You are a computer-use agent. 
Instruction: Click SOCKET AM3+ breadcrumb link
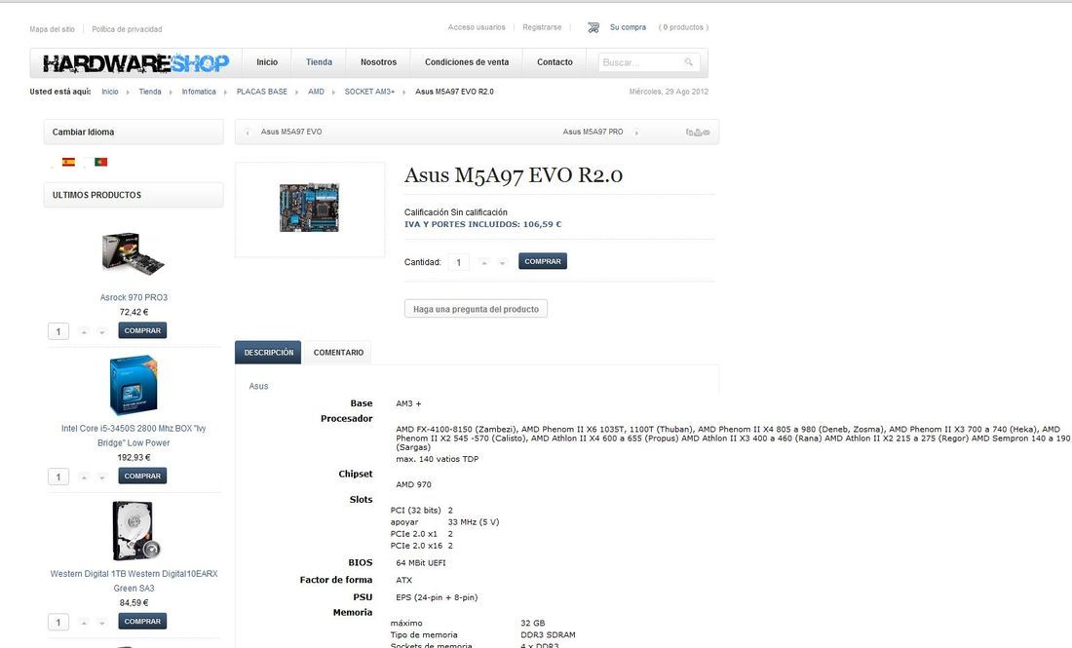tap(370, 92)
